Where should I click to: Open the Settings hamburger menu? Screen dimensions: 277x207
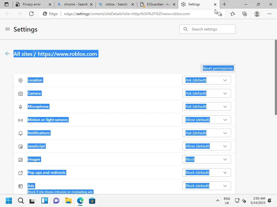click(8, 29)
